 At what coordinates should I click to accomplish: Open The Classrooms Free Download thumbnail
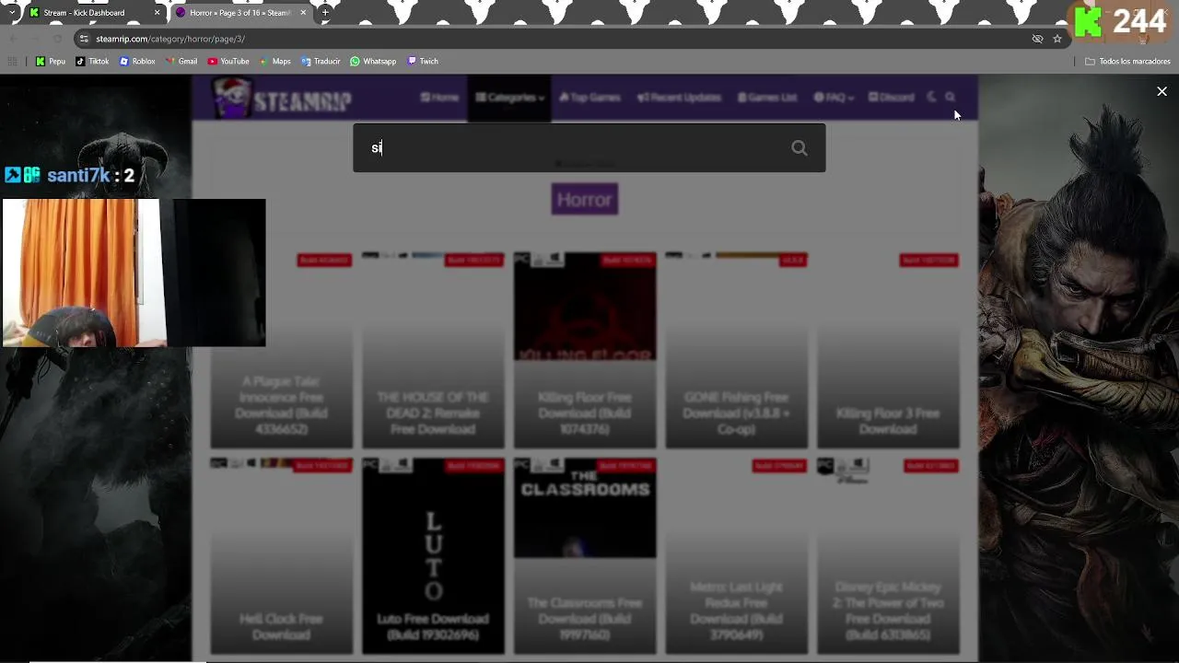[585, 508]
